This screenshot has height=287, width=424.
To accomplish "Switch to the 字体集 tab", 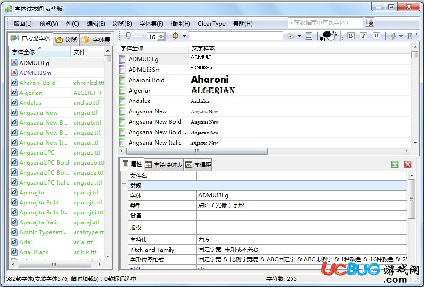I will pos(96,39).
